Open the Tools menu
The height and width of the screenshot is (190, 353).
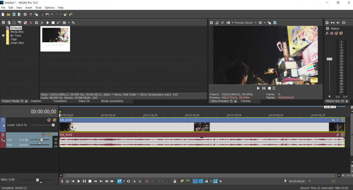tap(38, 8)
